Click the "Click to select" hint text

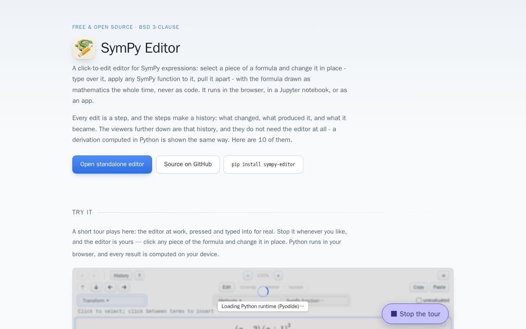click(146, 311)
